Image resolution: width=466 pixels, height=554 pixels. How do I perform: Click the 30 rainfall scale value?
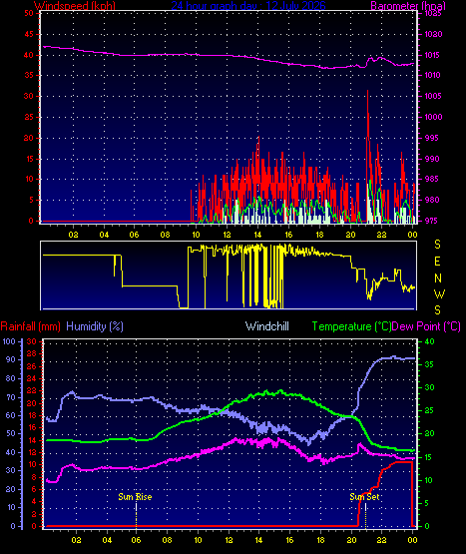coord(32,341)
